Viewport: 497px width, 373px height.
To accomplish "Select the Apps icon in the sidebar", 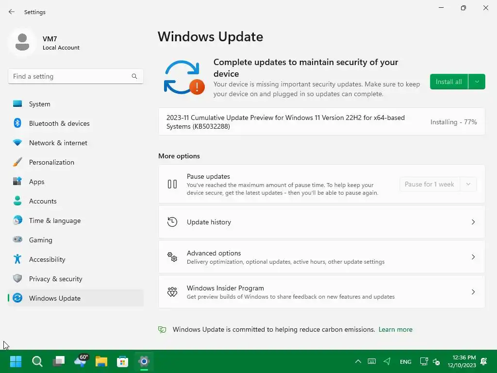I will click(17, 182).
